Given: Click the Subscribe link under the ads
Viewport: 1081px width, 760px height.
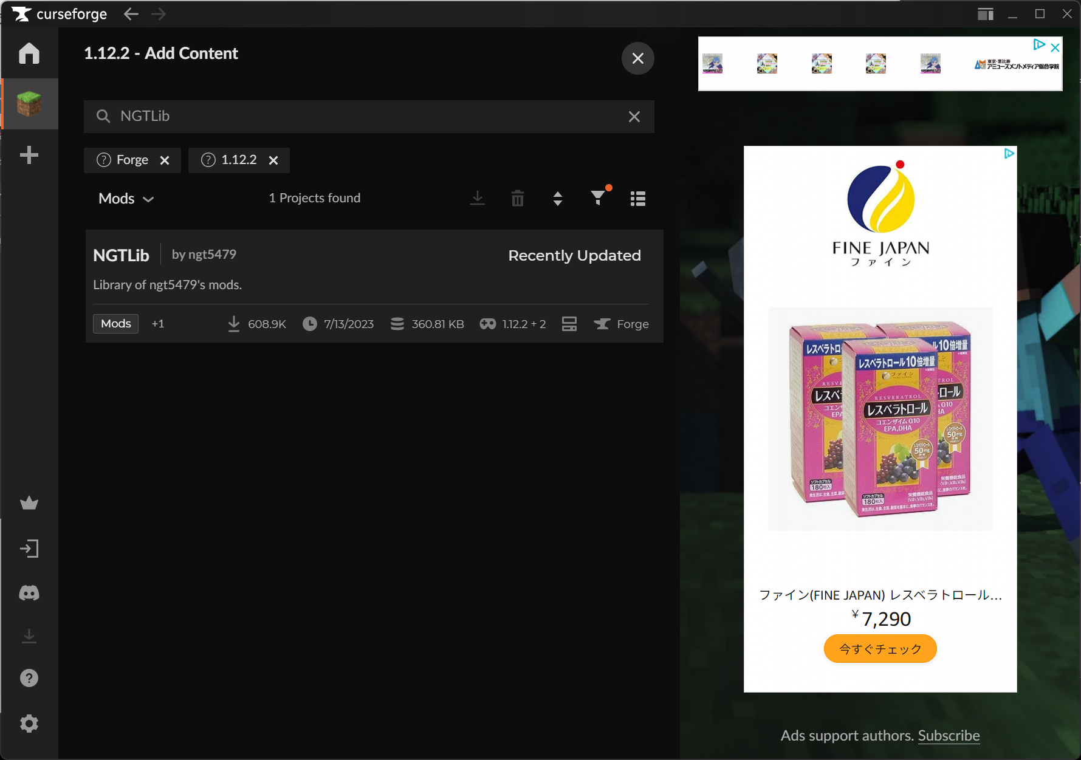Looking at the screenshot, I should click(949, 736).
